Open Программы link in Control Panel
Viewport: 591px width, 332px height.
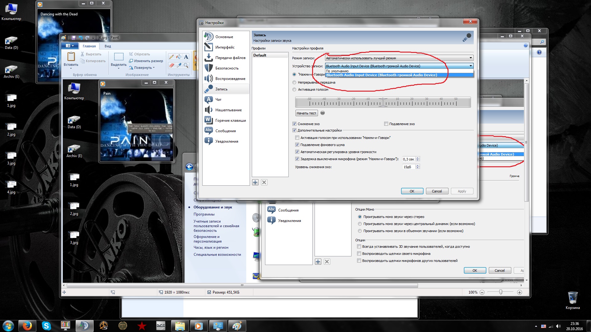pyautogui.click(x=204, y=214)
